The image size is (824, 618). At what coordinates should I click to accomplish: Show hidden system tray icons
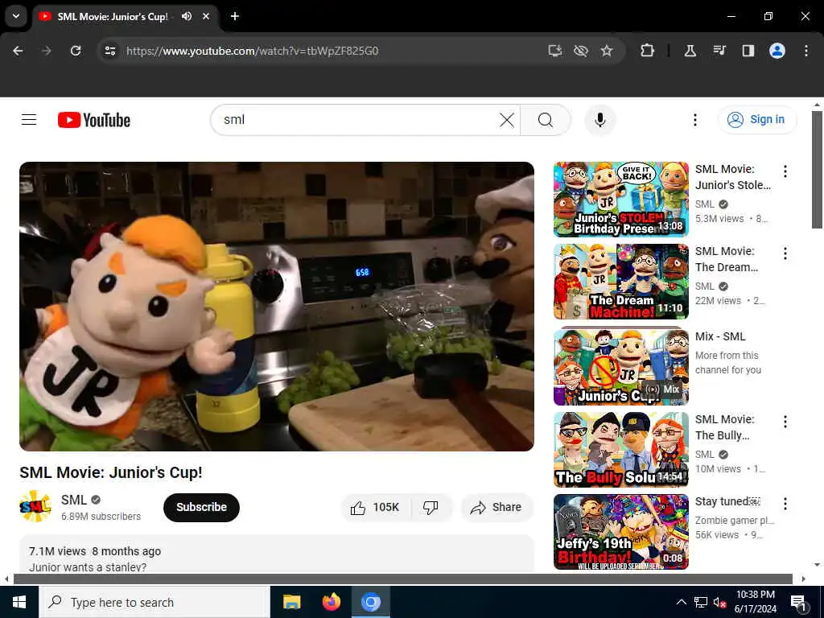click(681, 602)
